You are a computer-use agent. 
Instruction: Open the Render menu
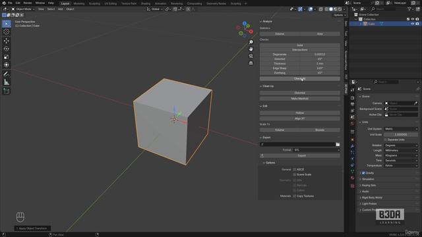(x=28, y=3)
